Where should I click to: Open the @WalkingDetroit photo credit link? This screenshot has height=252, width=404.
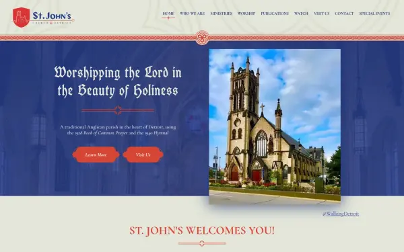341,214
